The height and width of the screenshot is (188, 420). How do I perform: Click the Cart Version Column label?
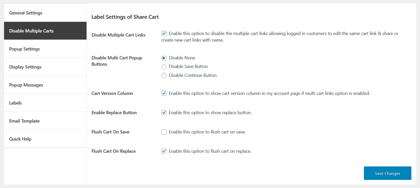click(112, 93)
